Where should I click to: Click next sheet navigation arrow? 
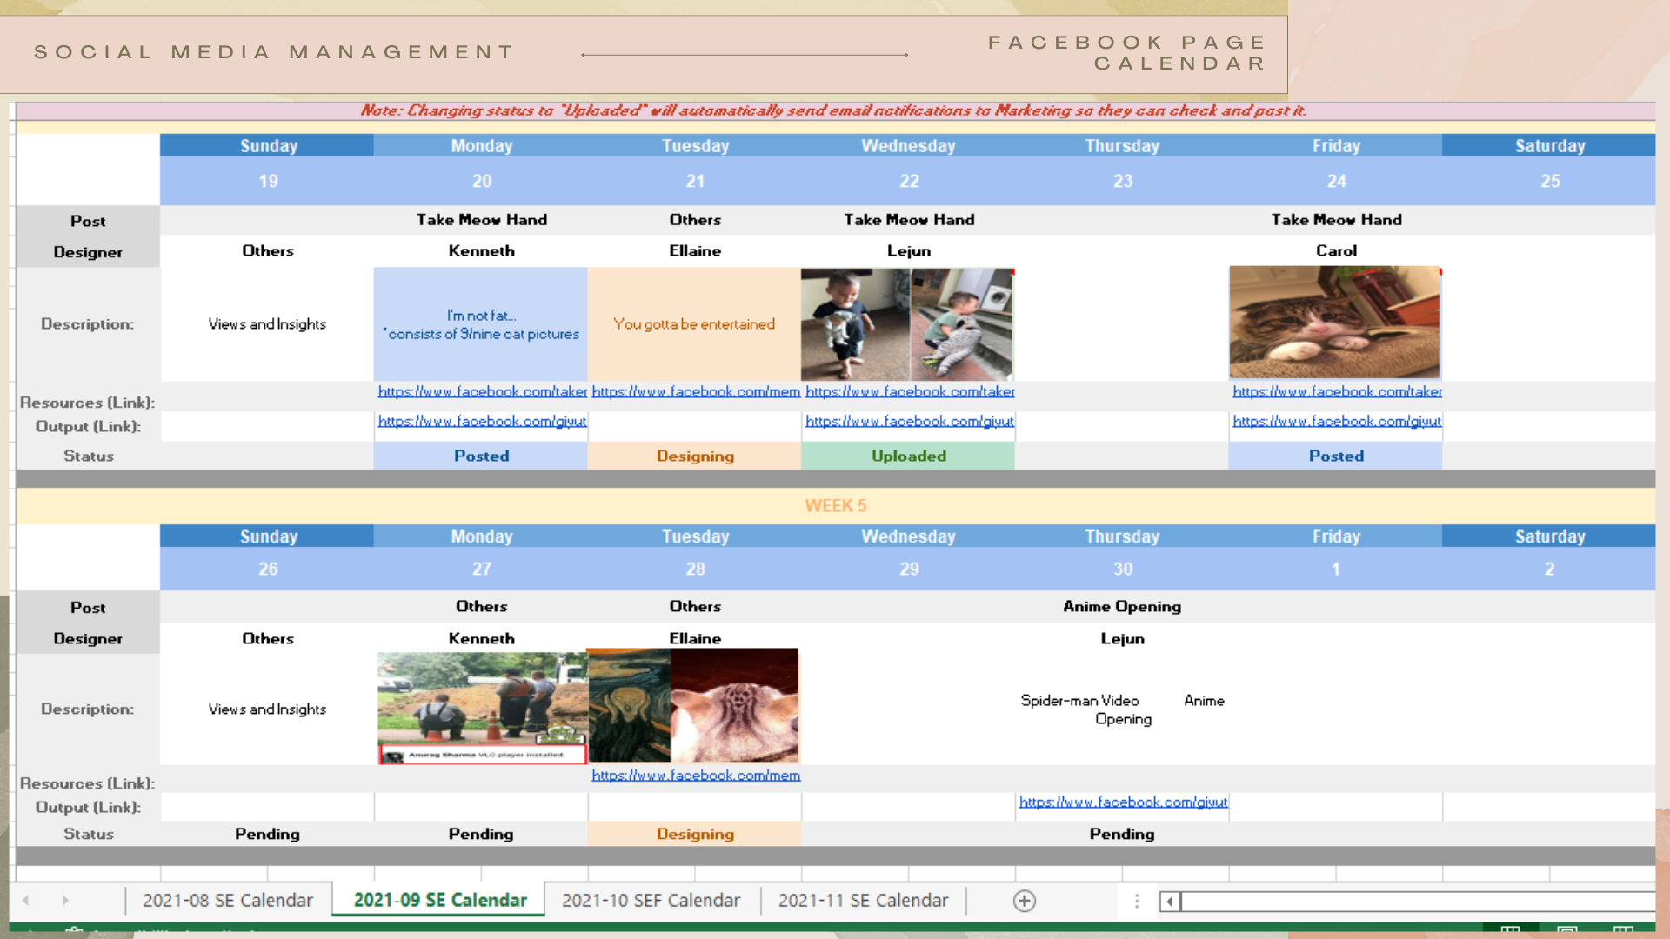click(65, 901)
